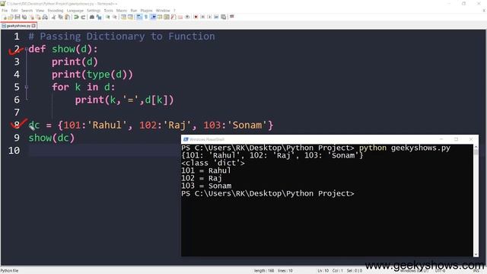The width and height of the screenshot is (487, 274).
Task: Open the ? help menu
Action: coord(174,11)
